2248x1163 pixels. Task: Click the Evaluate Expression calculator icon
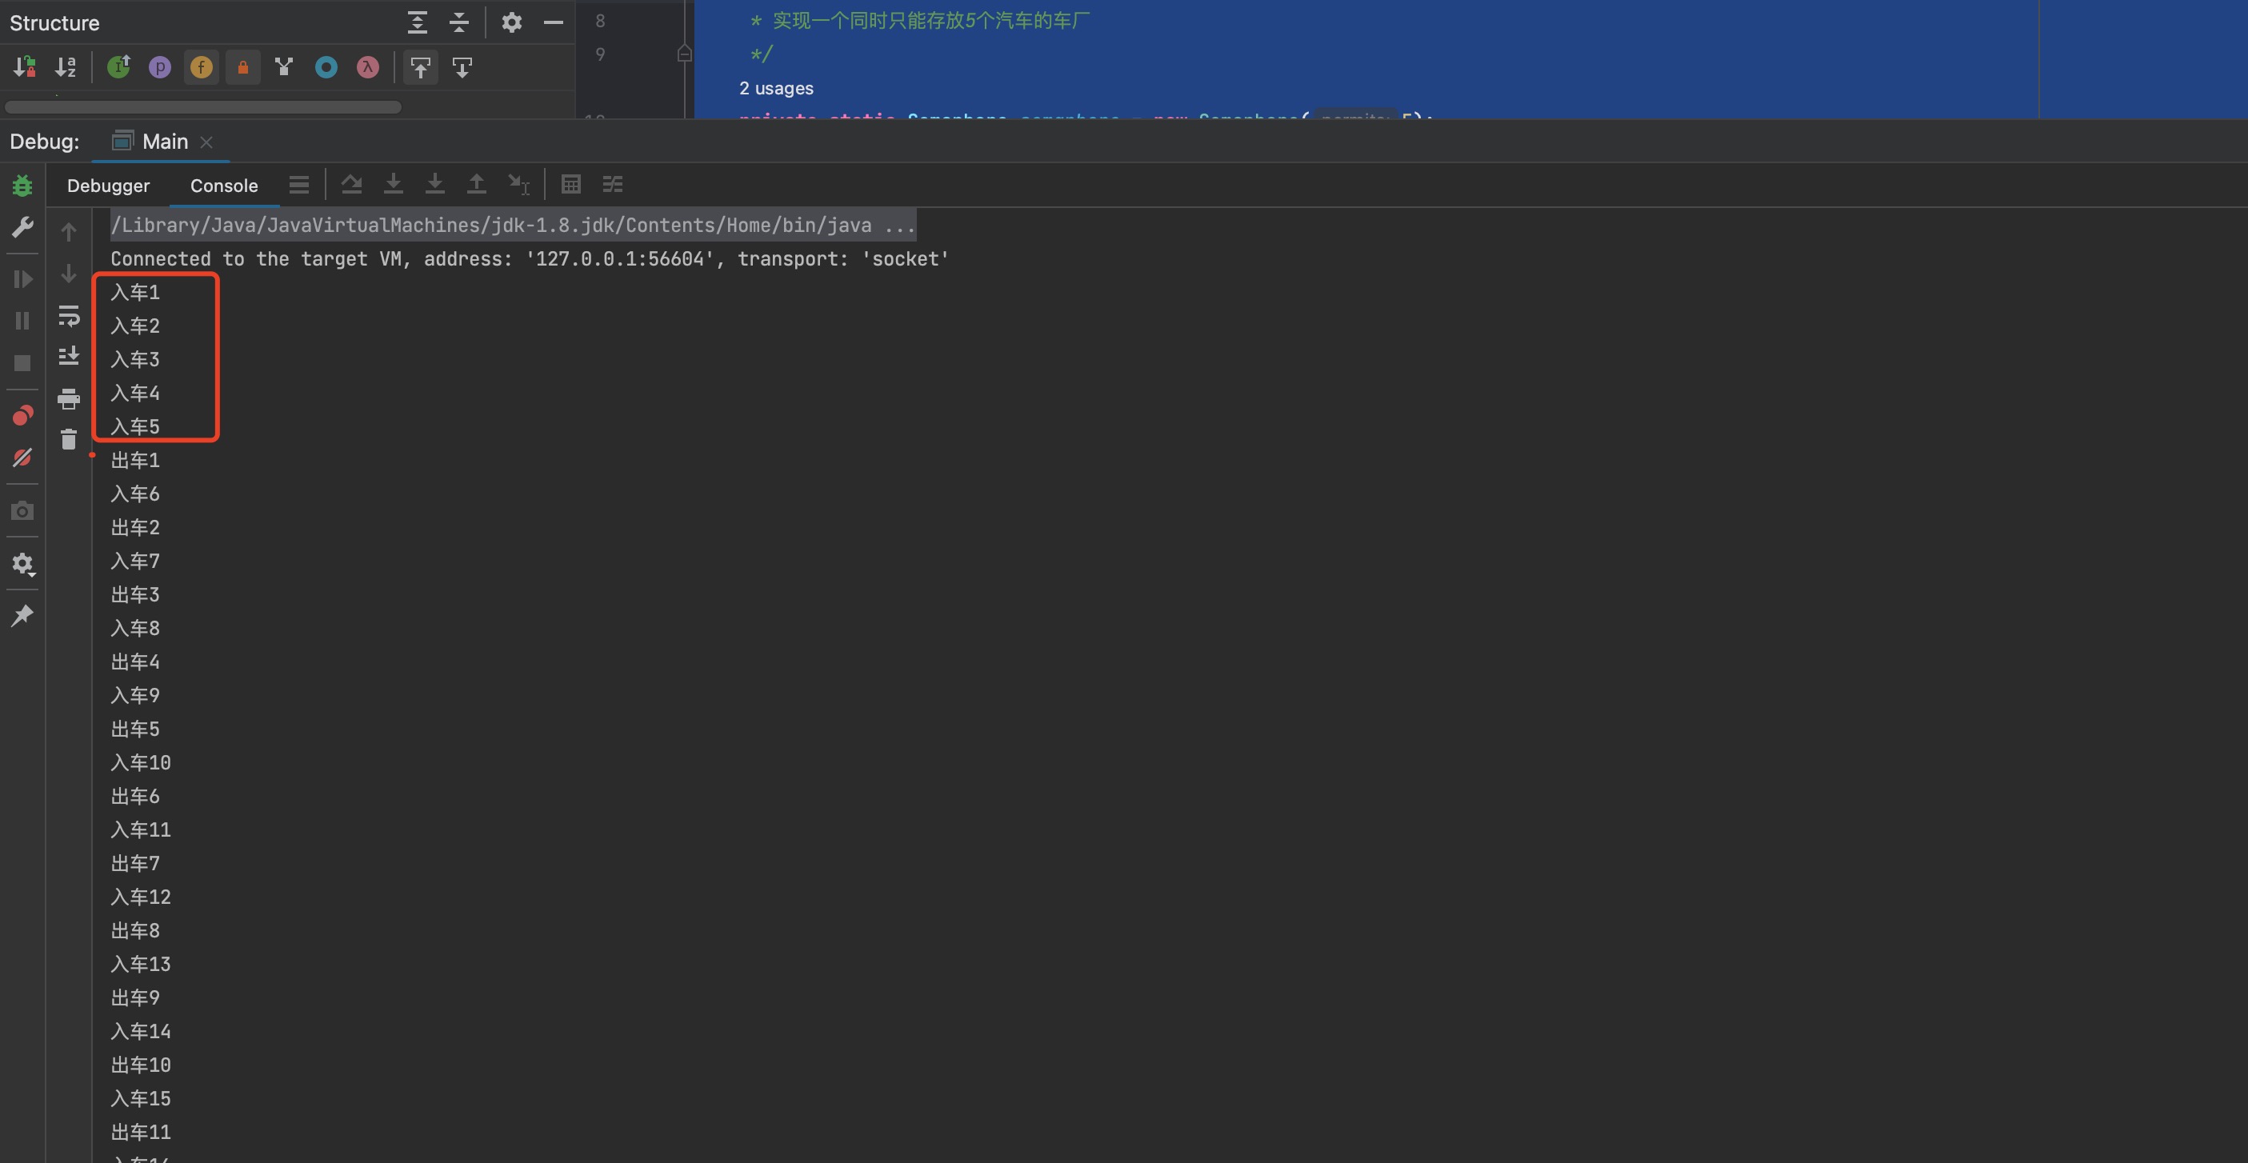[x=570, y=185]
